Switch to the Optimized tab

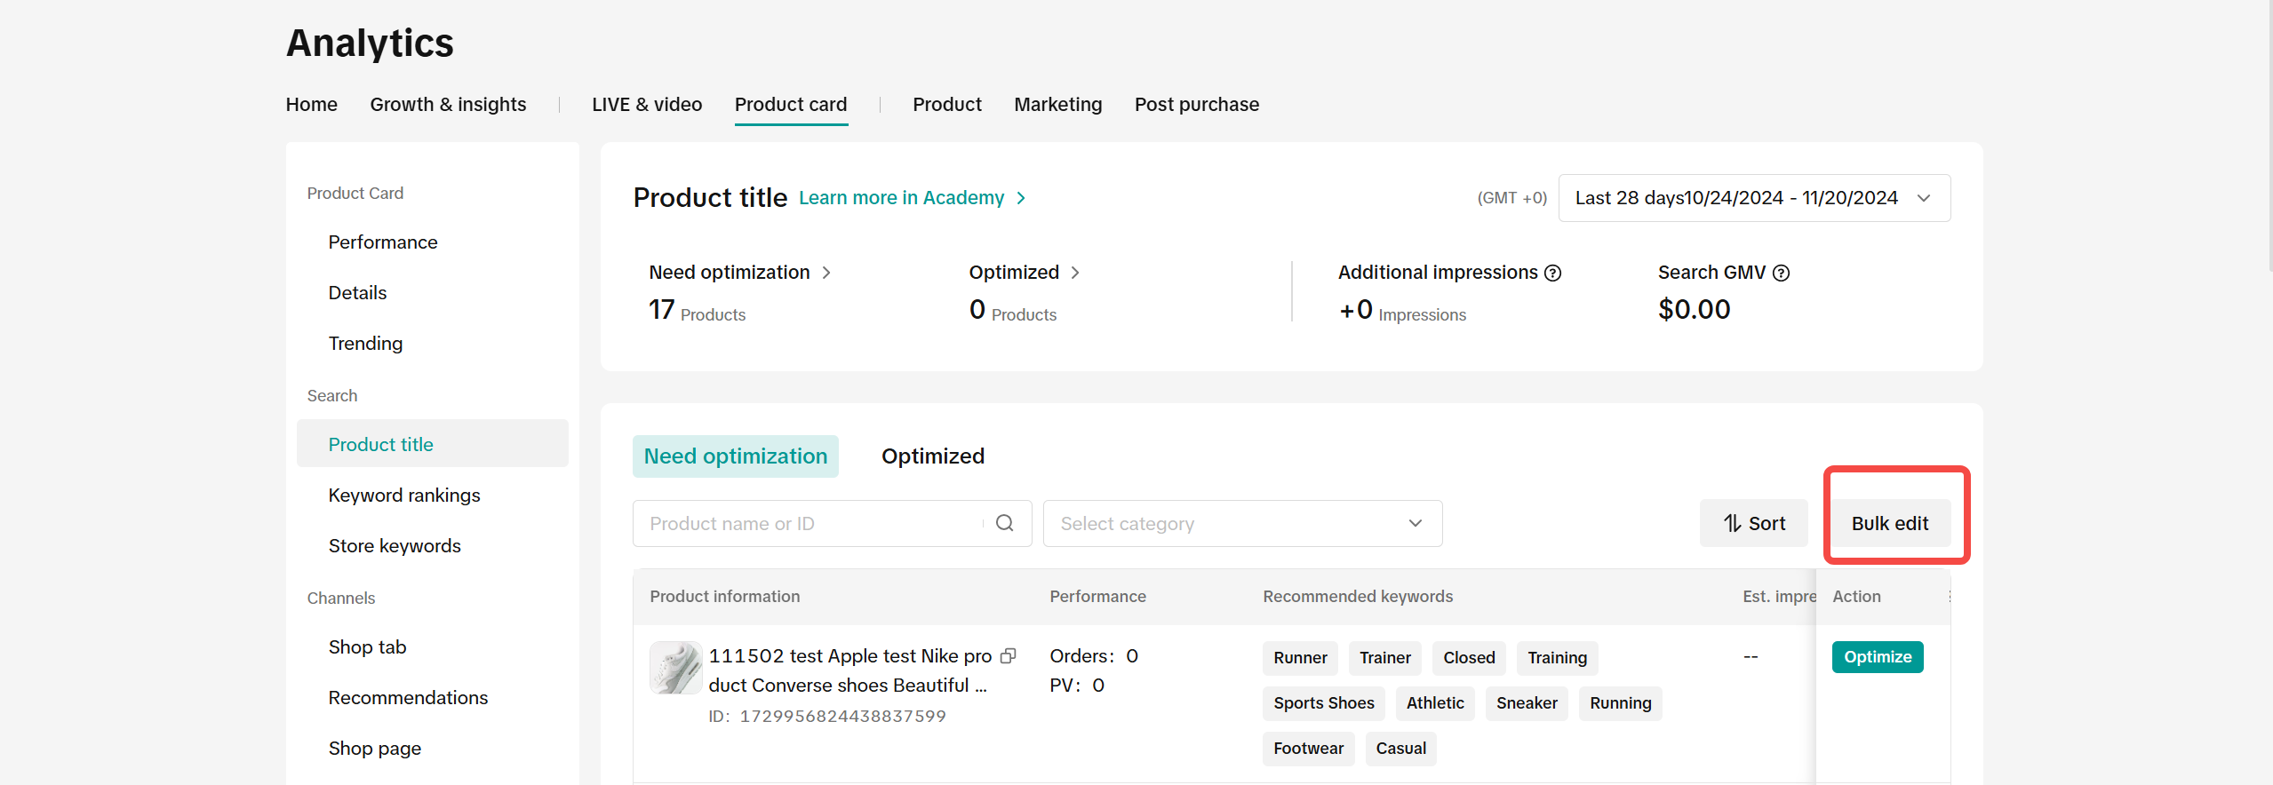(x=932, y=456)
